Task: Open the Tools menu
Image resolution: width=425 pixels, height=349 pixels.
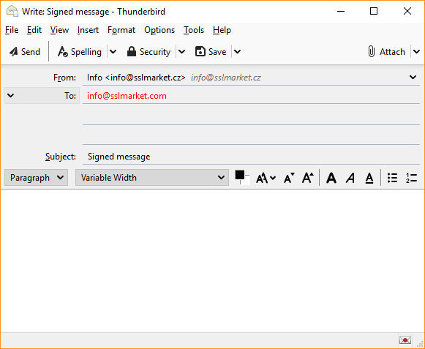Action: 194,30
